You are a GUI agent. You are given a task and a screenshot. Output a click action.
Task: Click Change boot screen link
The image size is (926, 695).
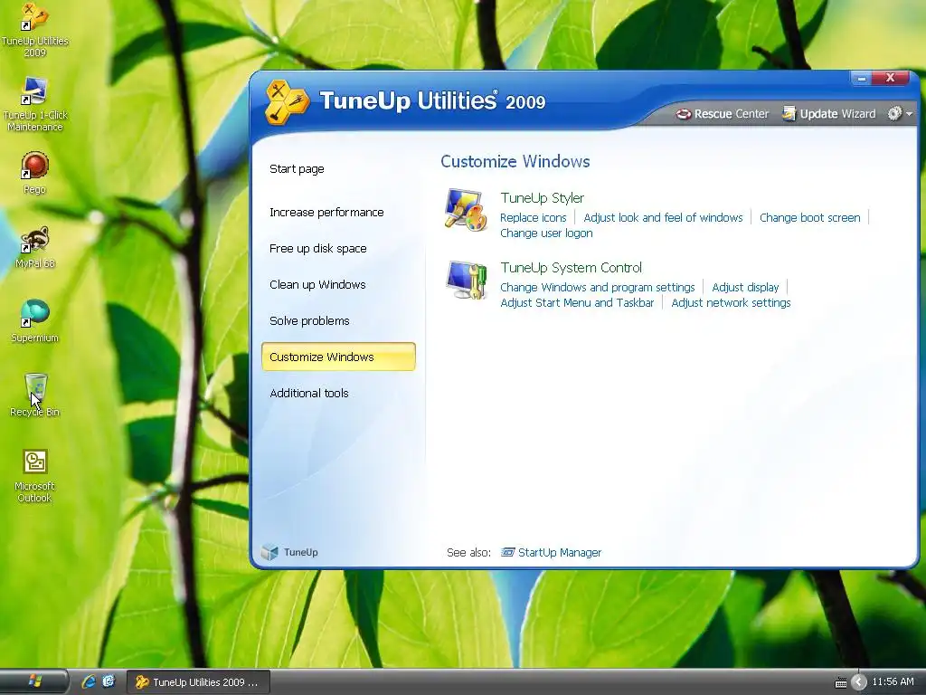pos(809,217)
